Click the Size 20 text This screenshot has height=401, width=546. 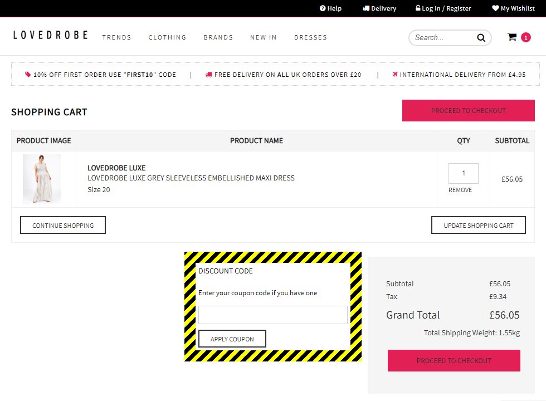99,190
